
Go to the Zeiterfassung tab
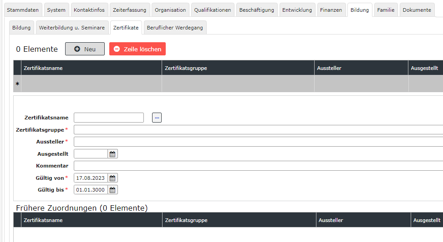point(130,10)
